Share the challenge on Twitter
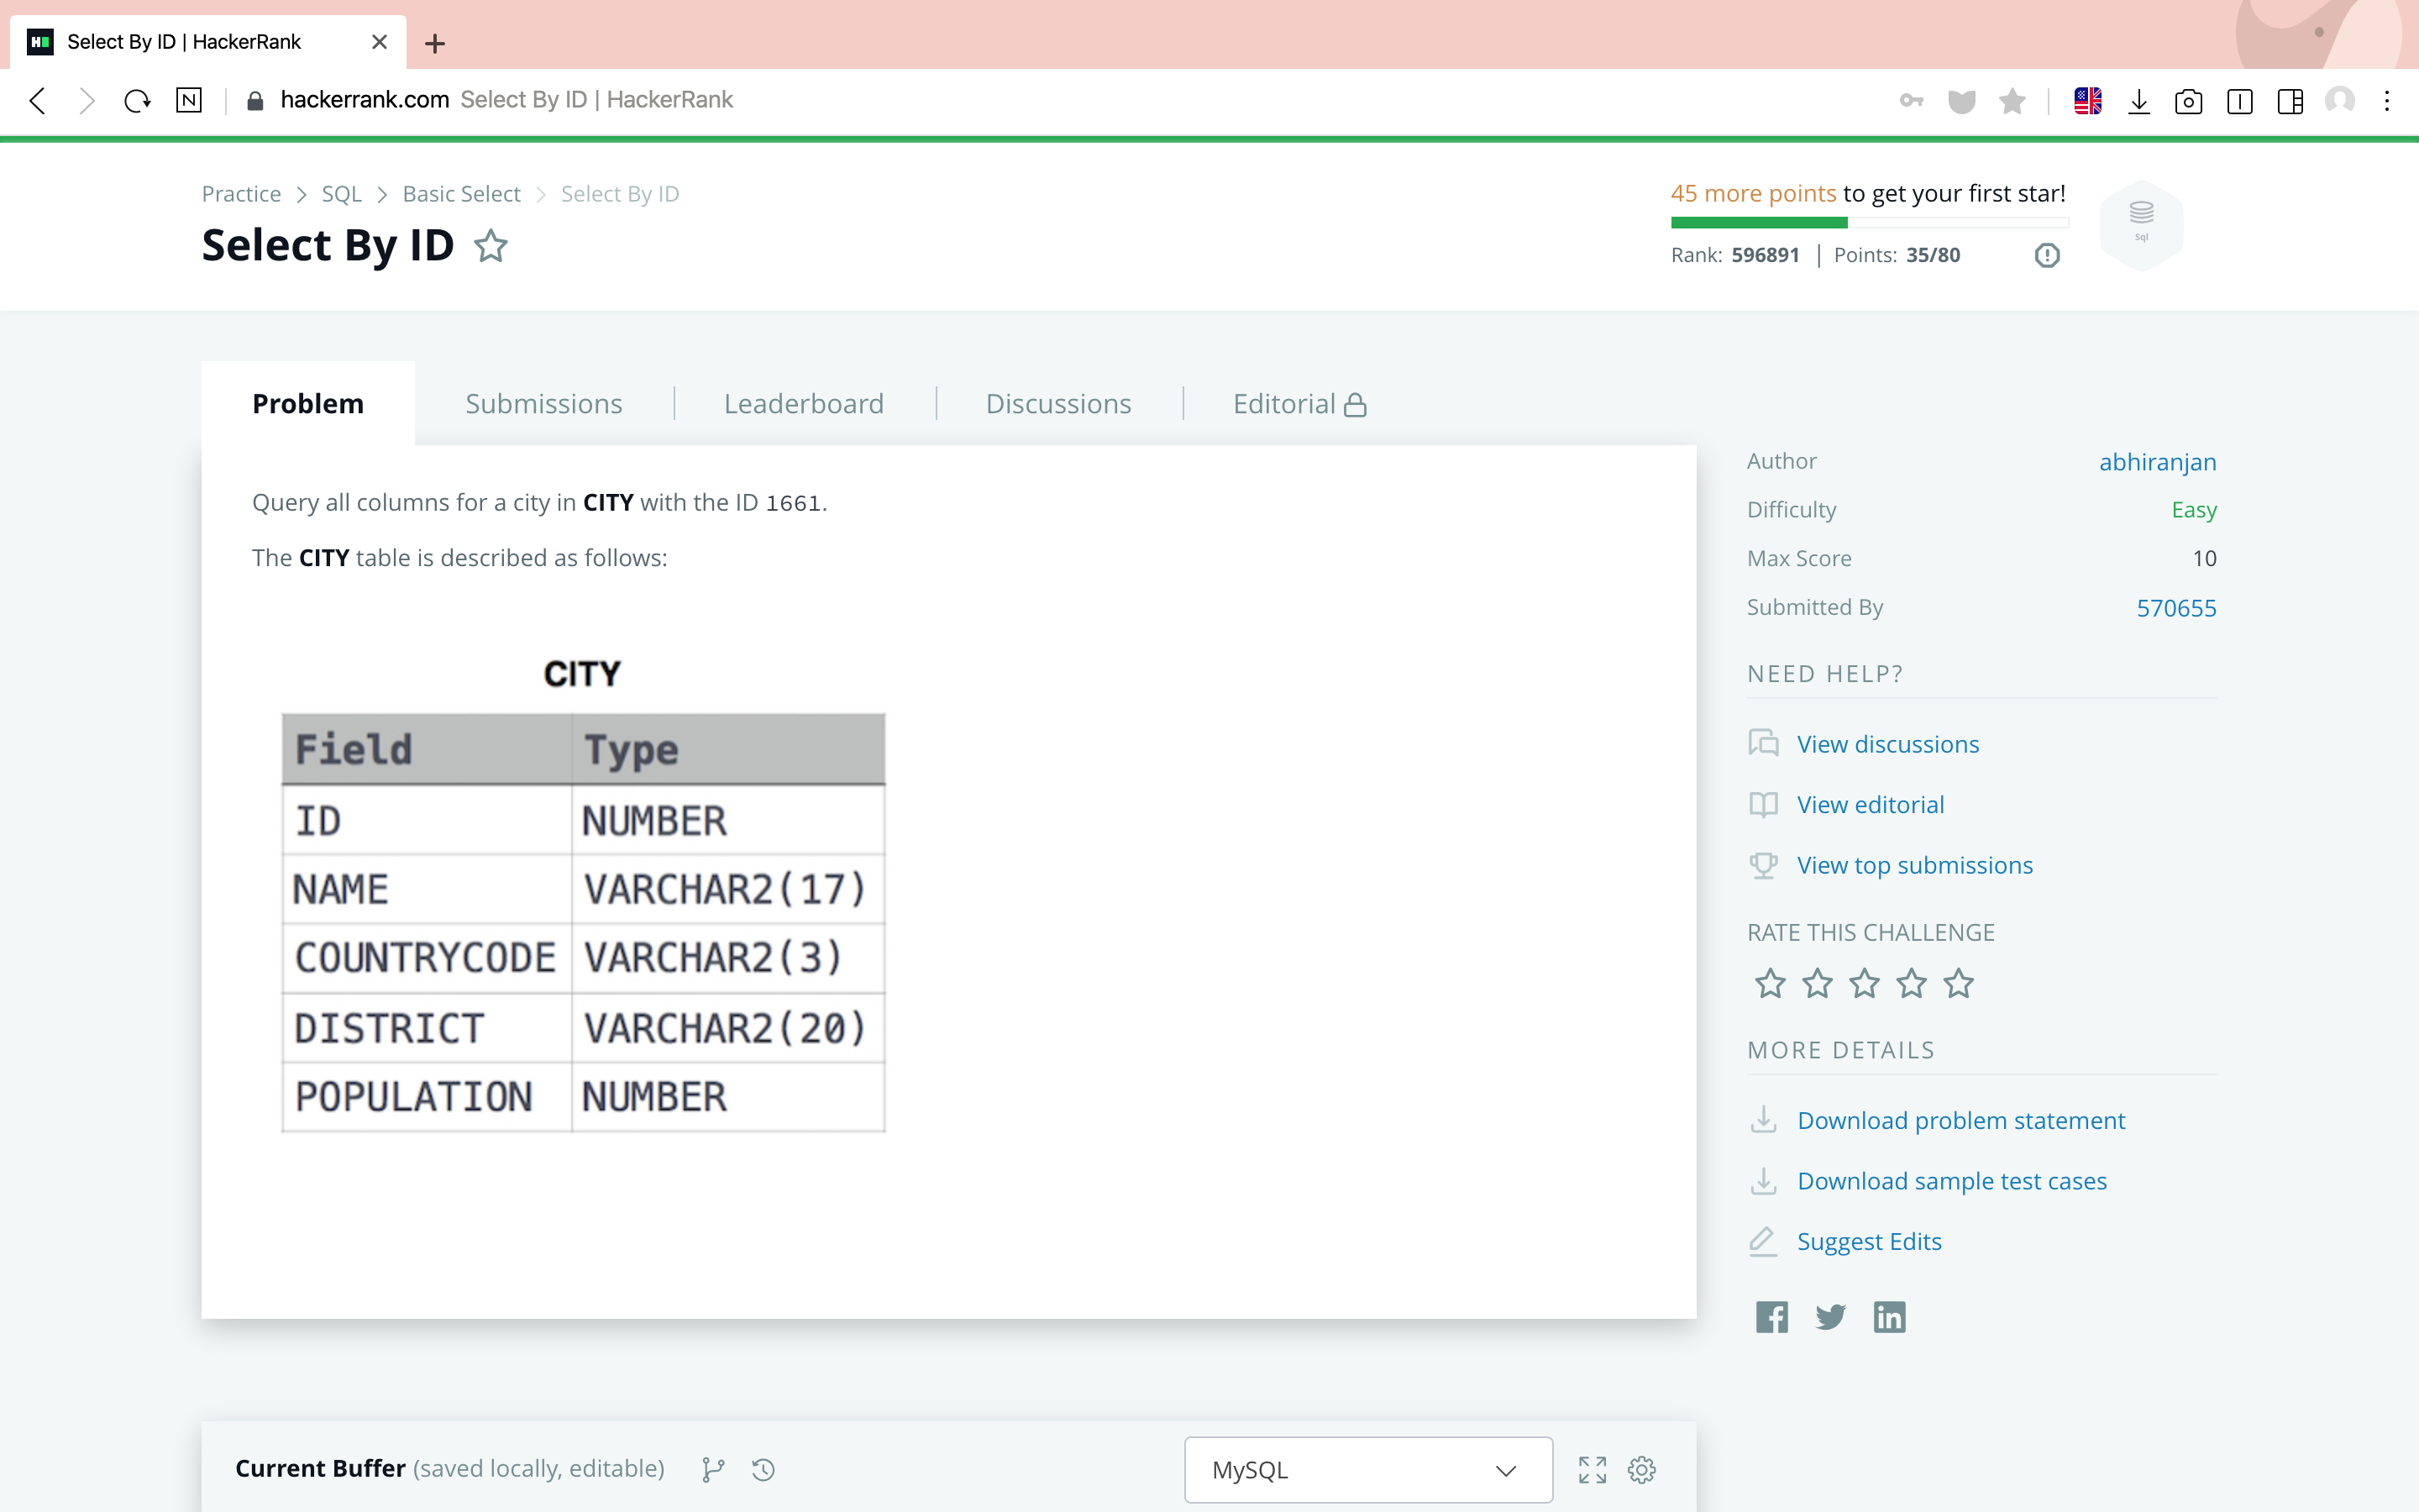The image size is (2419, 1512). (1830, 1317)
